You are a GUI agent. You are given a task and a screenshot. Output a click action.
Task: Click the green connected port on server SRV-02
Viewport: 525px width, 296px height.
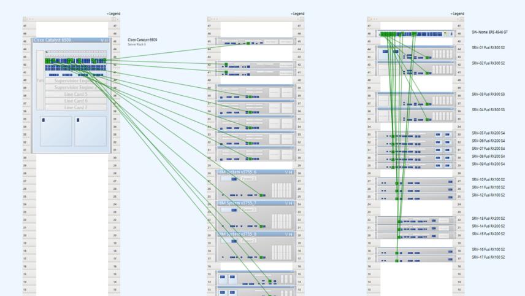427,73
